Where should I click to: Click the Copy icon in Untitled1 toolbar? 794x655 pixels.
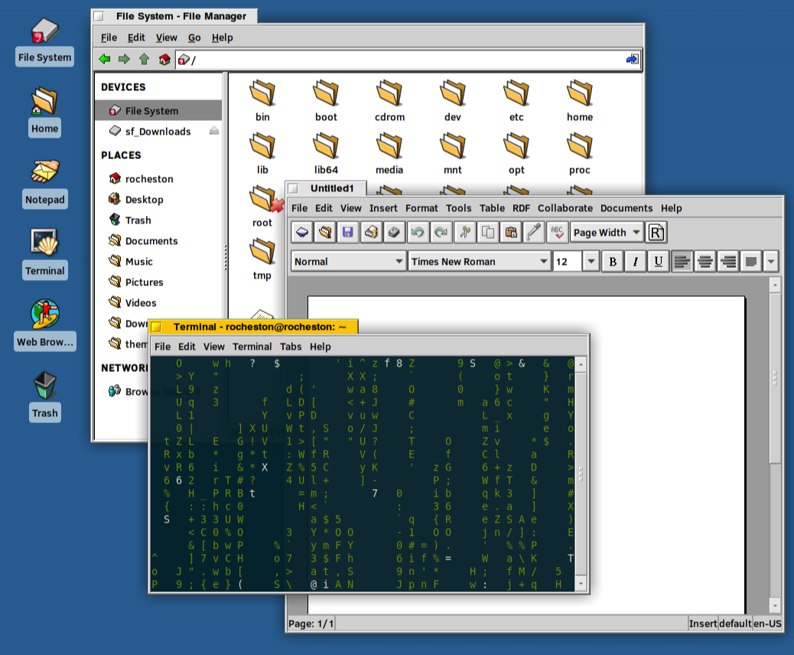click(487, 233)
